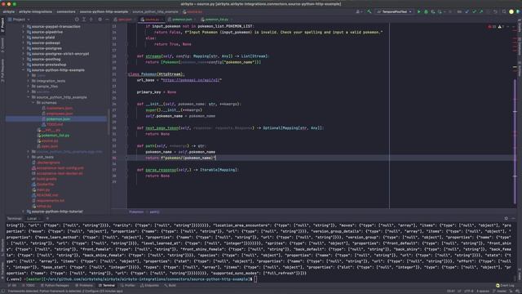Click breadcrumb 'source-python-http-example'
The image size is (522, 294).
pyautogui.click(x=104, y=11)
